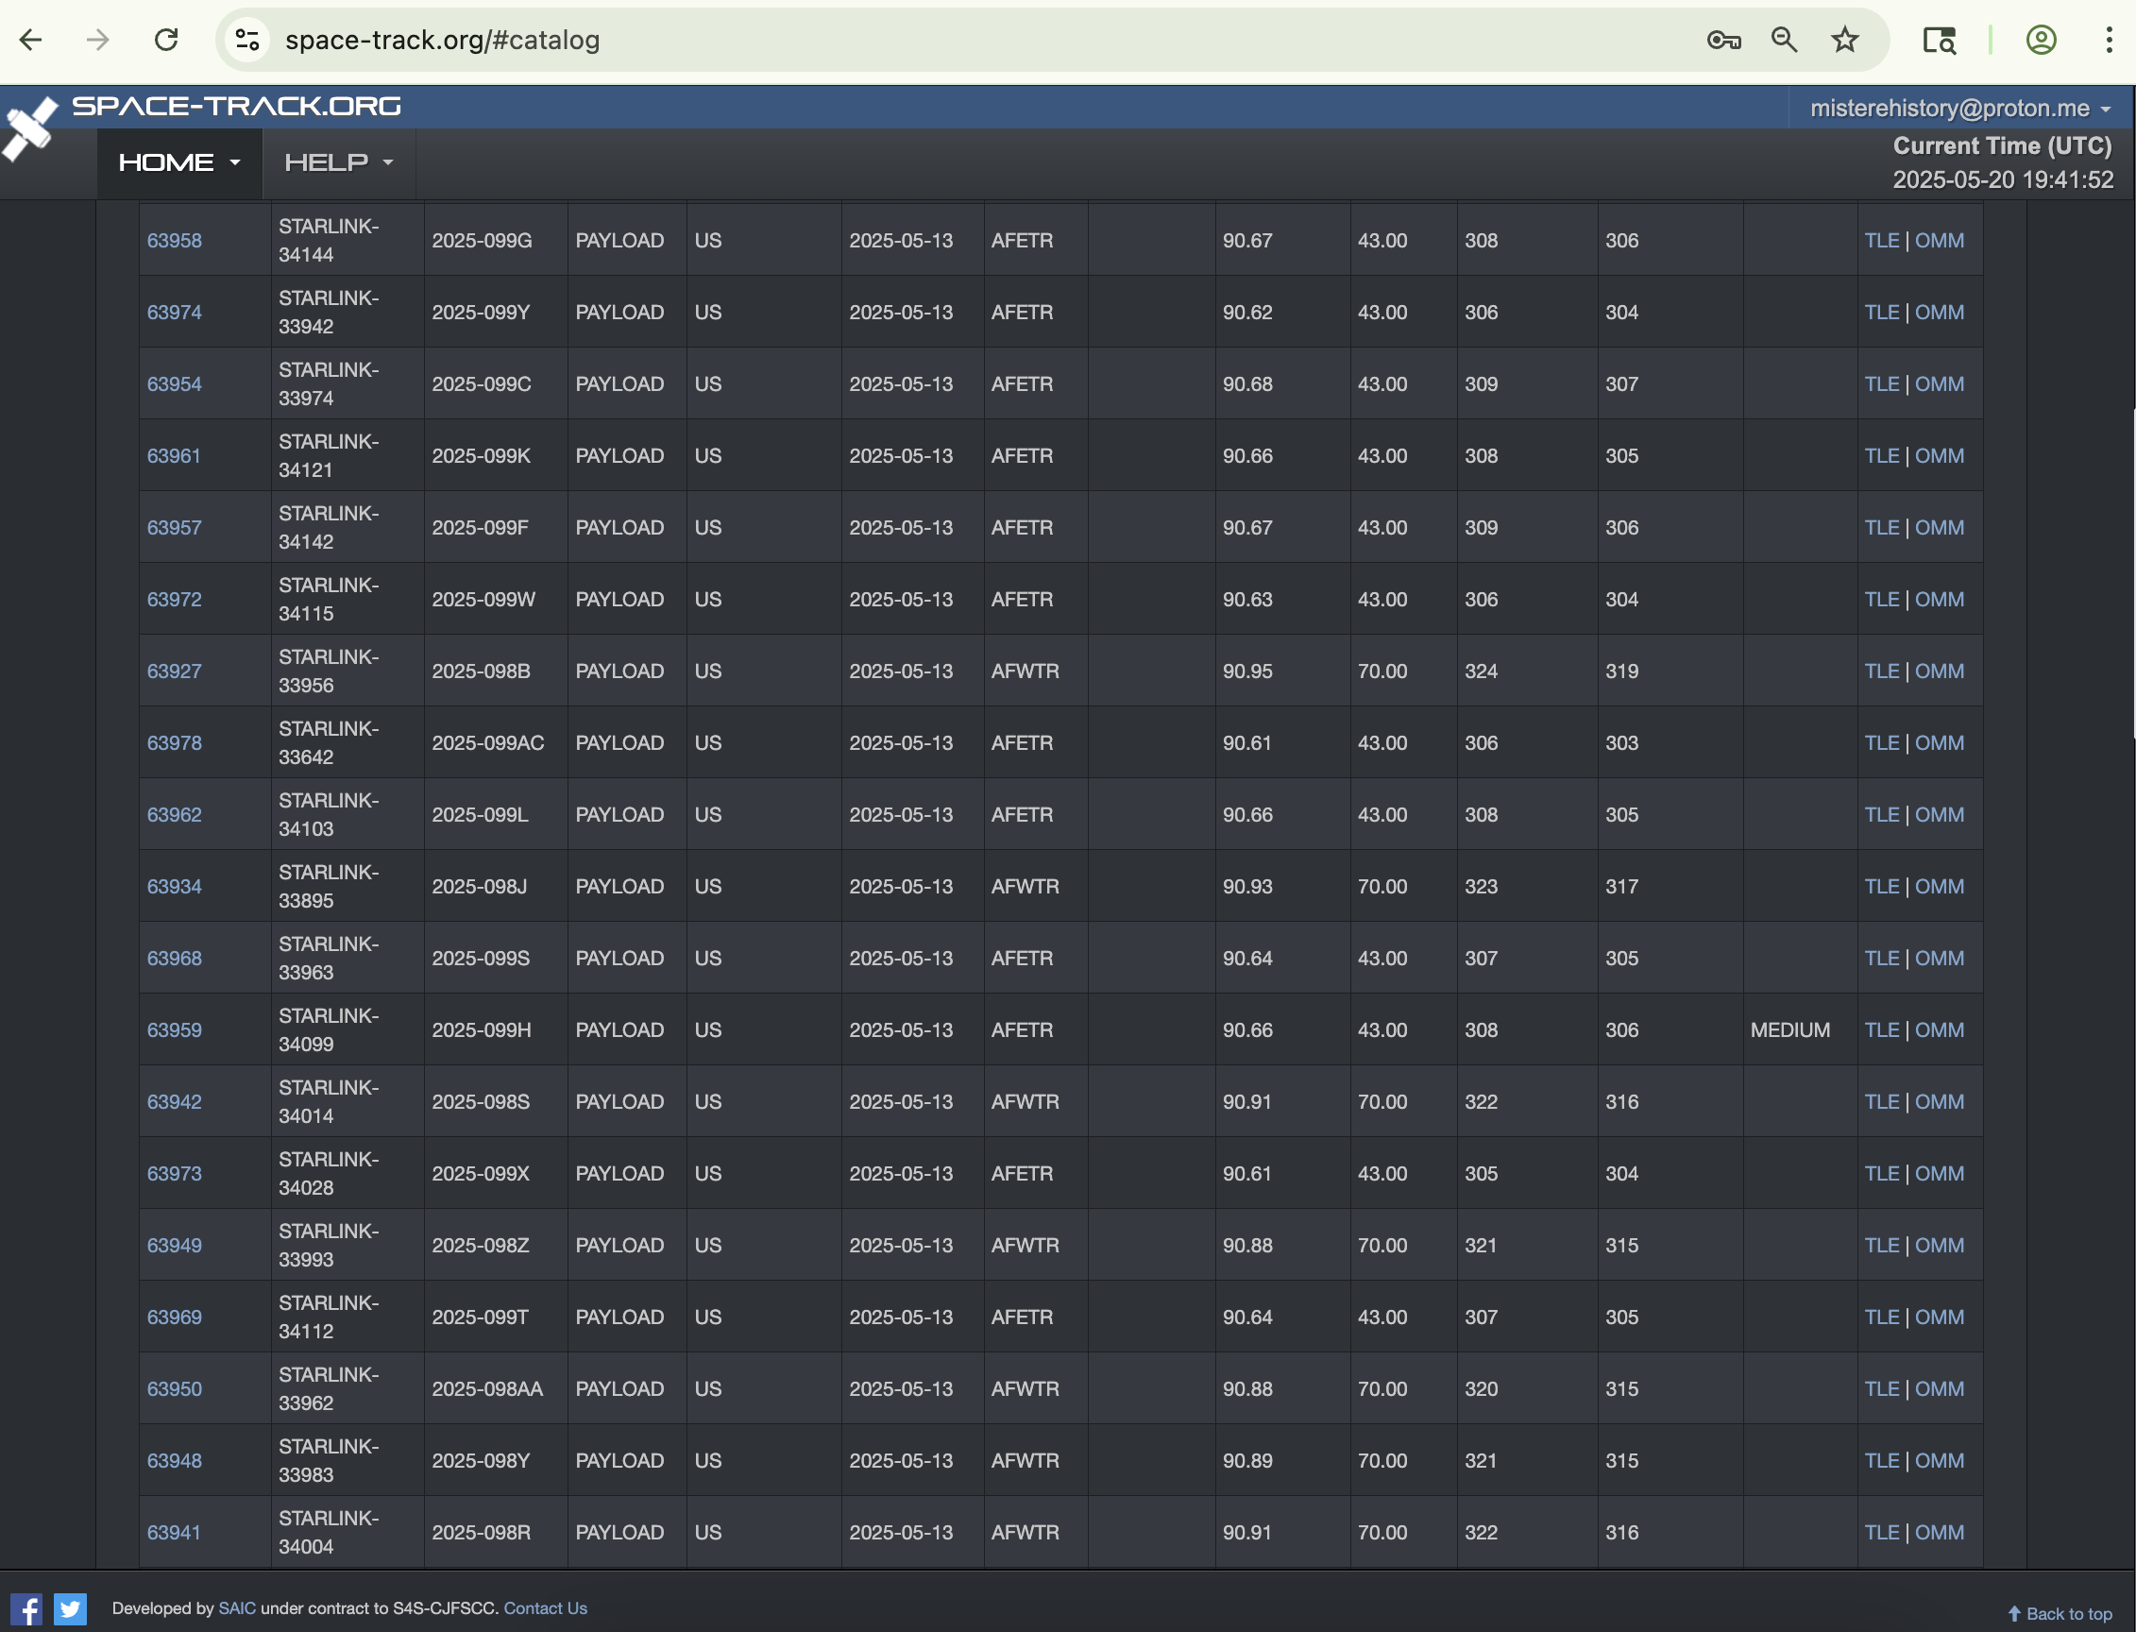Open the SAIC link in footer

pos(237,1608)
